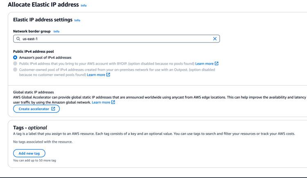This screenshot has width=307, height=178.
Task: Click the Tags - optional section heading
Action: 32,128
